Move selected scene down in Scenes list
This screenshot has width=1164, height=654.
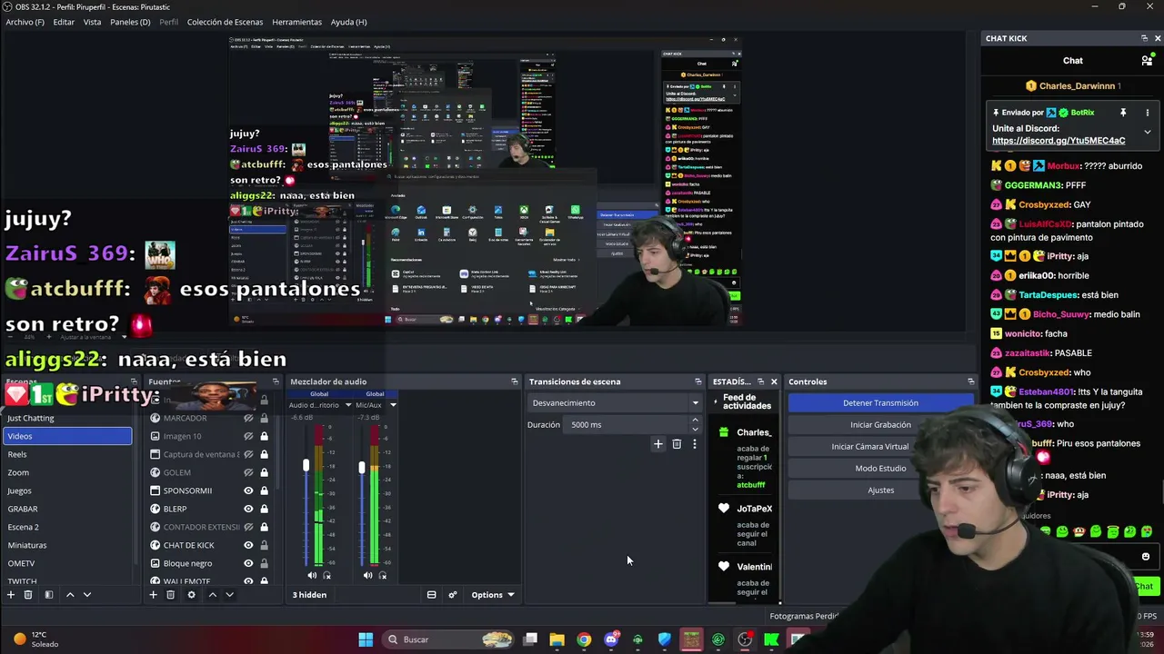pos(87,595)
